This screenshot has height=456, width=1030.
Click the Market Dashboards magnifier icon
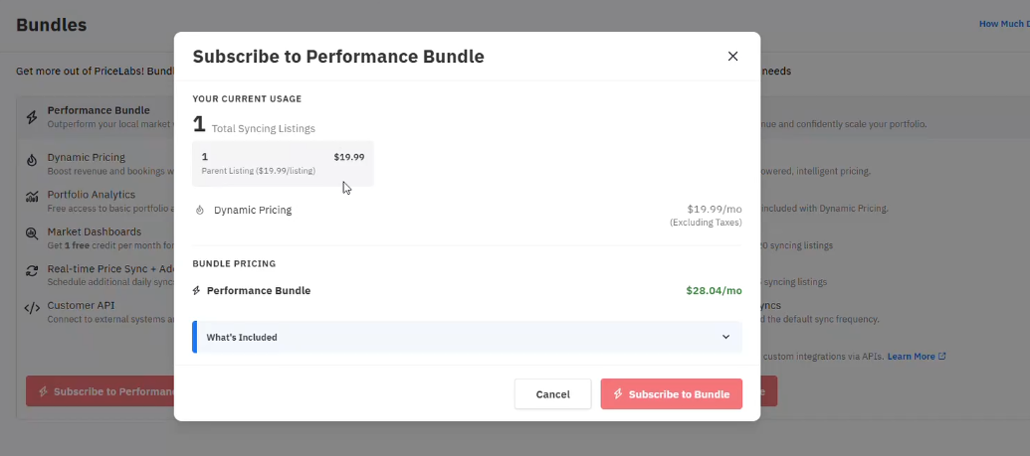[32, 233]
